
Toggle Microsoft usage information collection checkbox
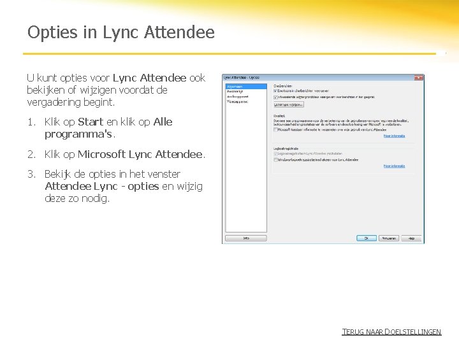pyautogui.click(x=275, y=129)
